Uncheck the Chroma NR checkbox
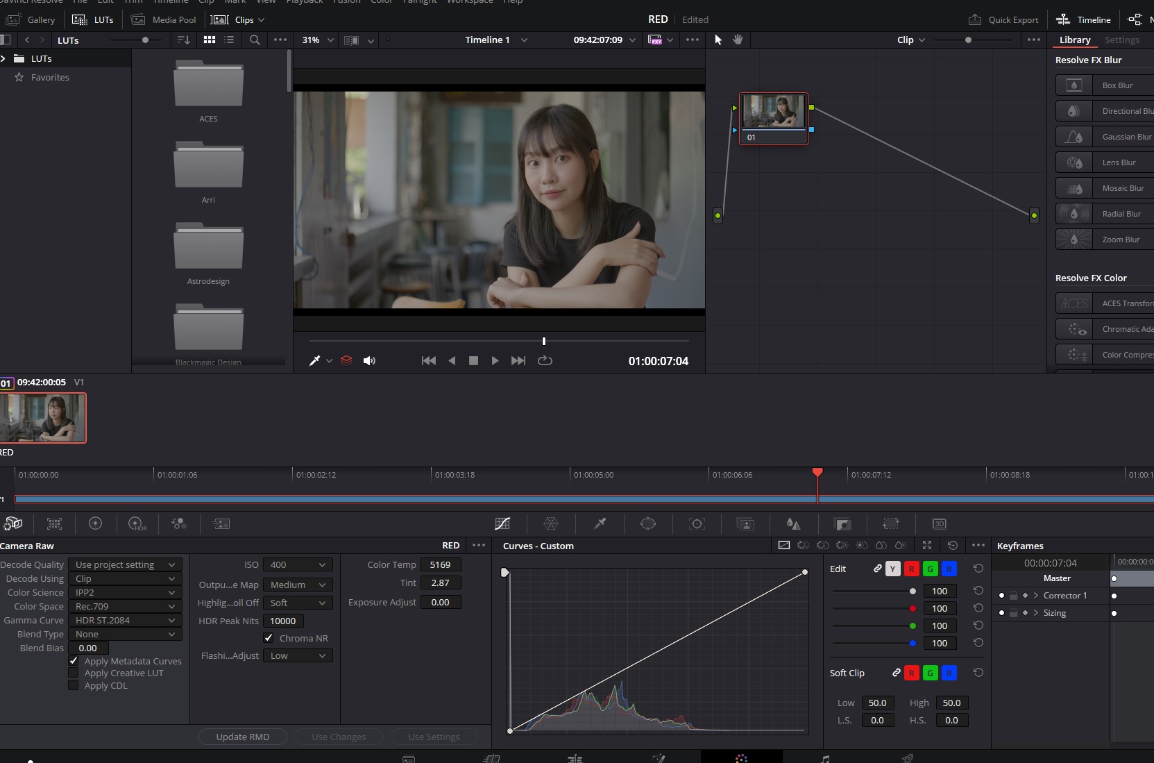 point(269,638)
